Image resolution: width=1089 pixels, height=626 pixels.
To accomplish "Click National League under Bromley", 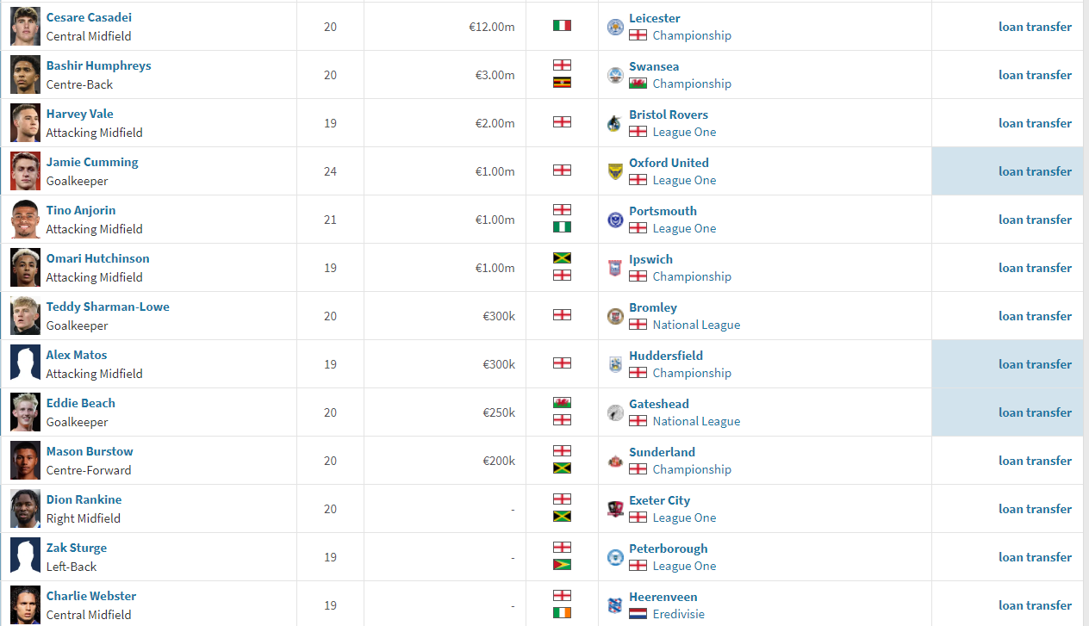I will (696, 325).
